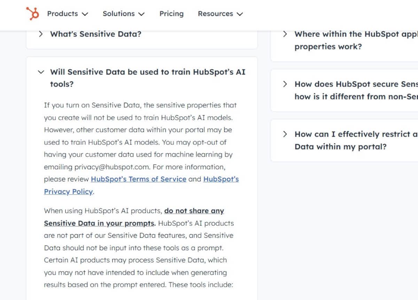
Task: Go to the Pricing page
Action: point(171,14)
